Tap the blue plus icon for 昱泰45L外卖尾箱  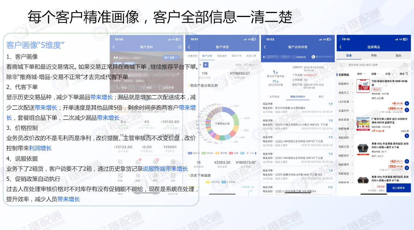406,161
